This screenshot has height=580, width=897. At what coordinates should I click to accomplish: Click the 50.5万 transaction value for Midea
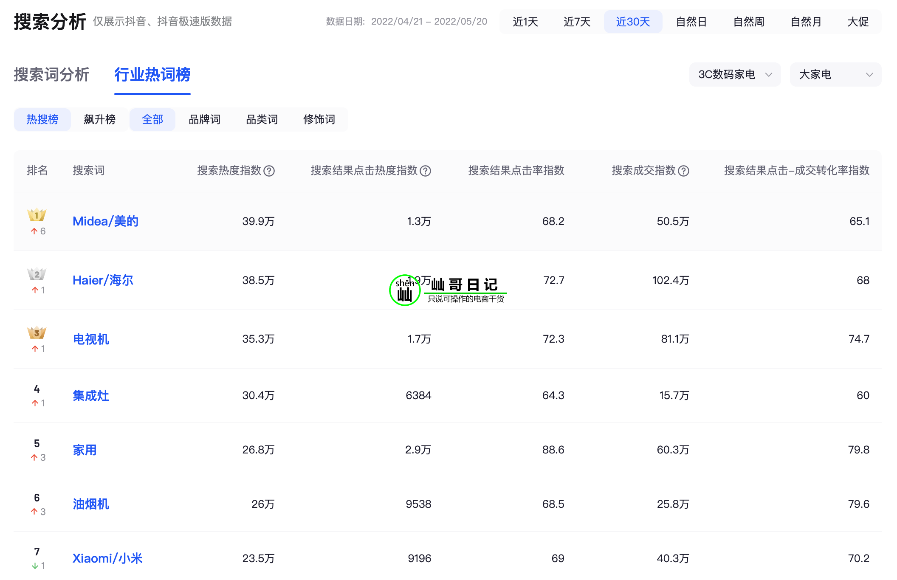(x=673, y=221)
